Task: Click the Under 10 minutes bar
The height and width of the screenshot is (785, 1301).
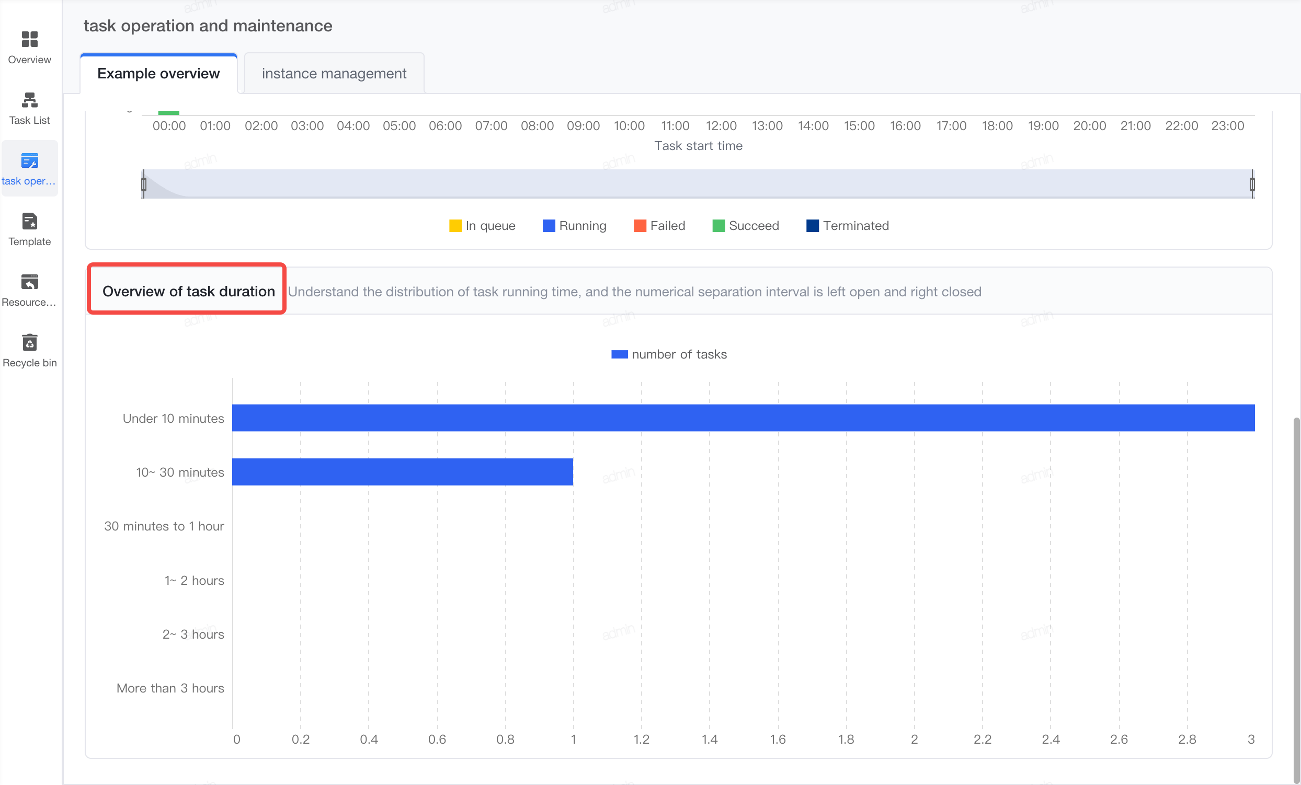Action: pyautogui.click(x=744, y=418)
